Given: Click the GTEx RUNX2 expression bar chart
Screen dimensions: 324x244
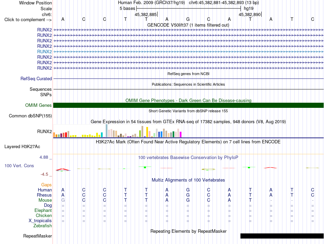Looking at the screenshot, I should (x=117, y=131).
